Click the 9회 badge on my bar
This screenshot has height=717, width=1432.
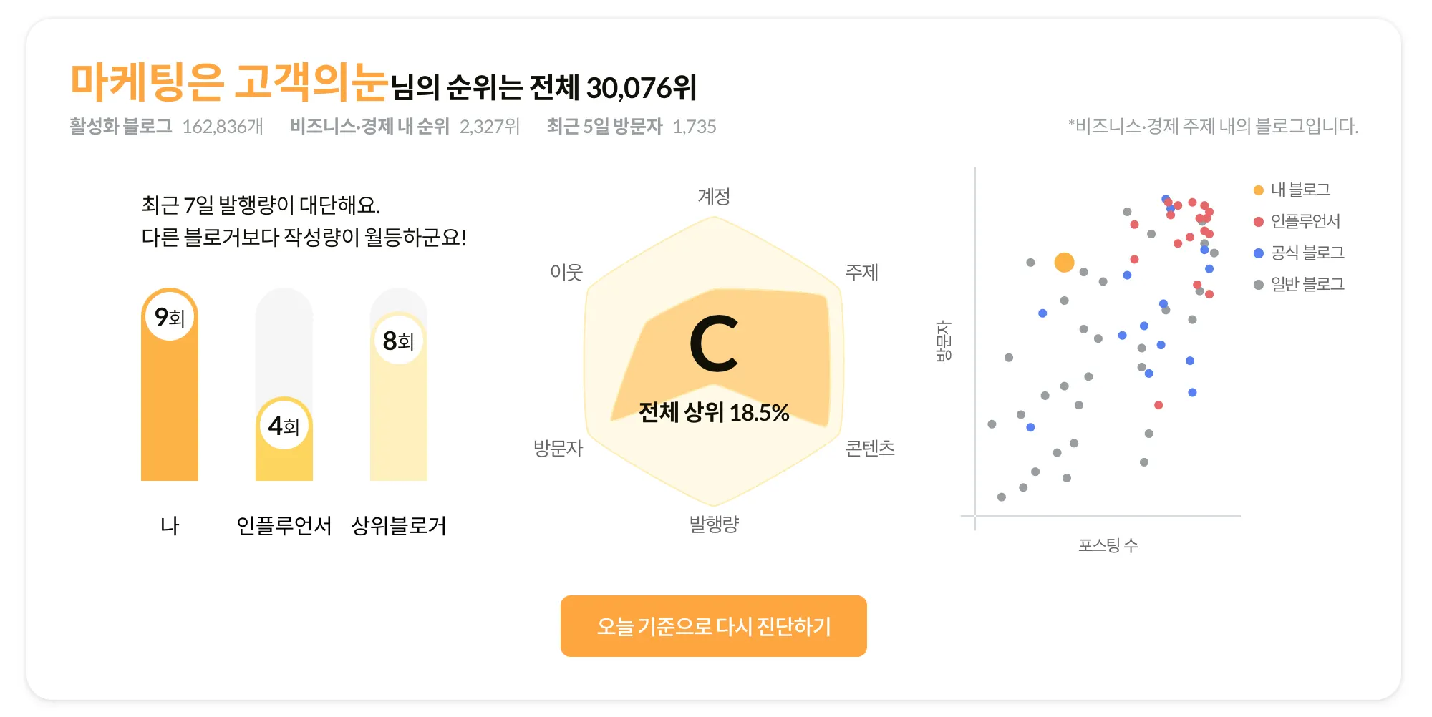170,316
